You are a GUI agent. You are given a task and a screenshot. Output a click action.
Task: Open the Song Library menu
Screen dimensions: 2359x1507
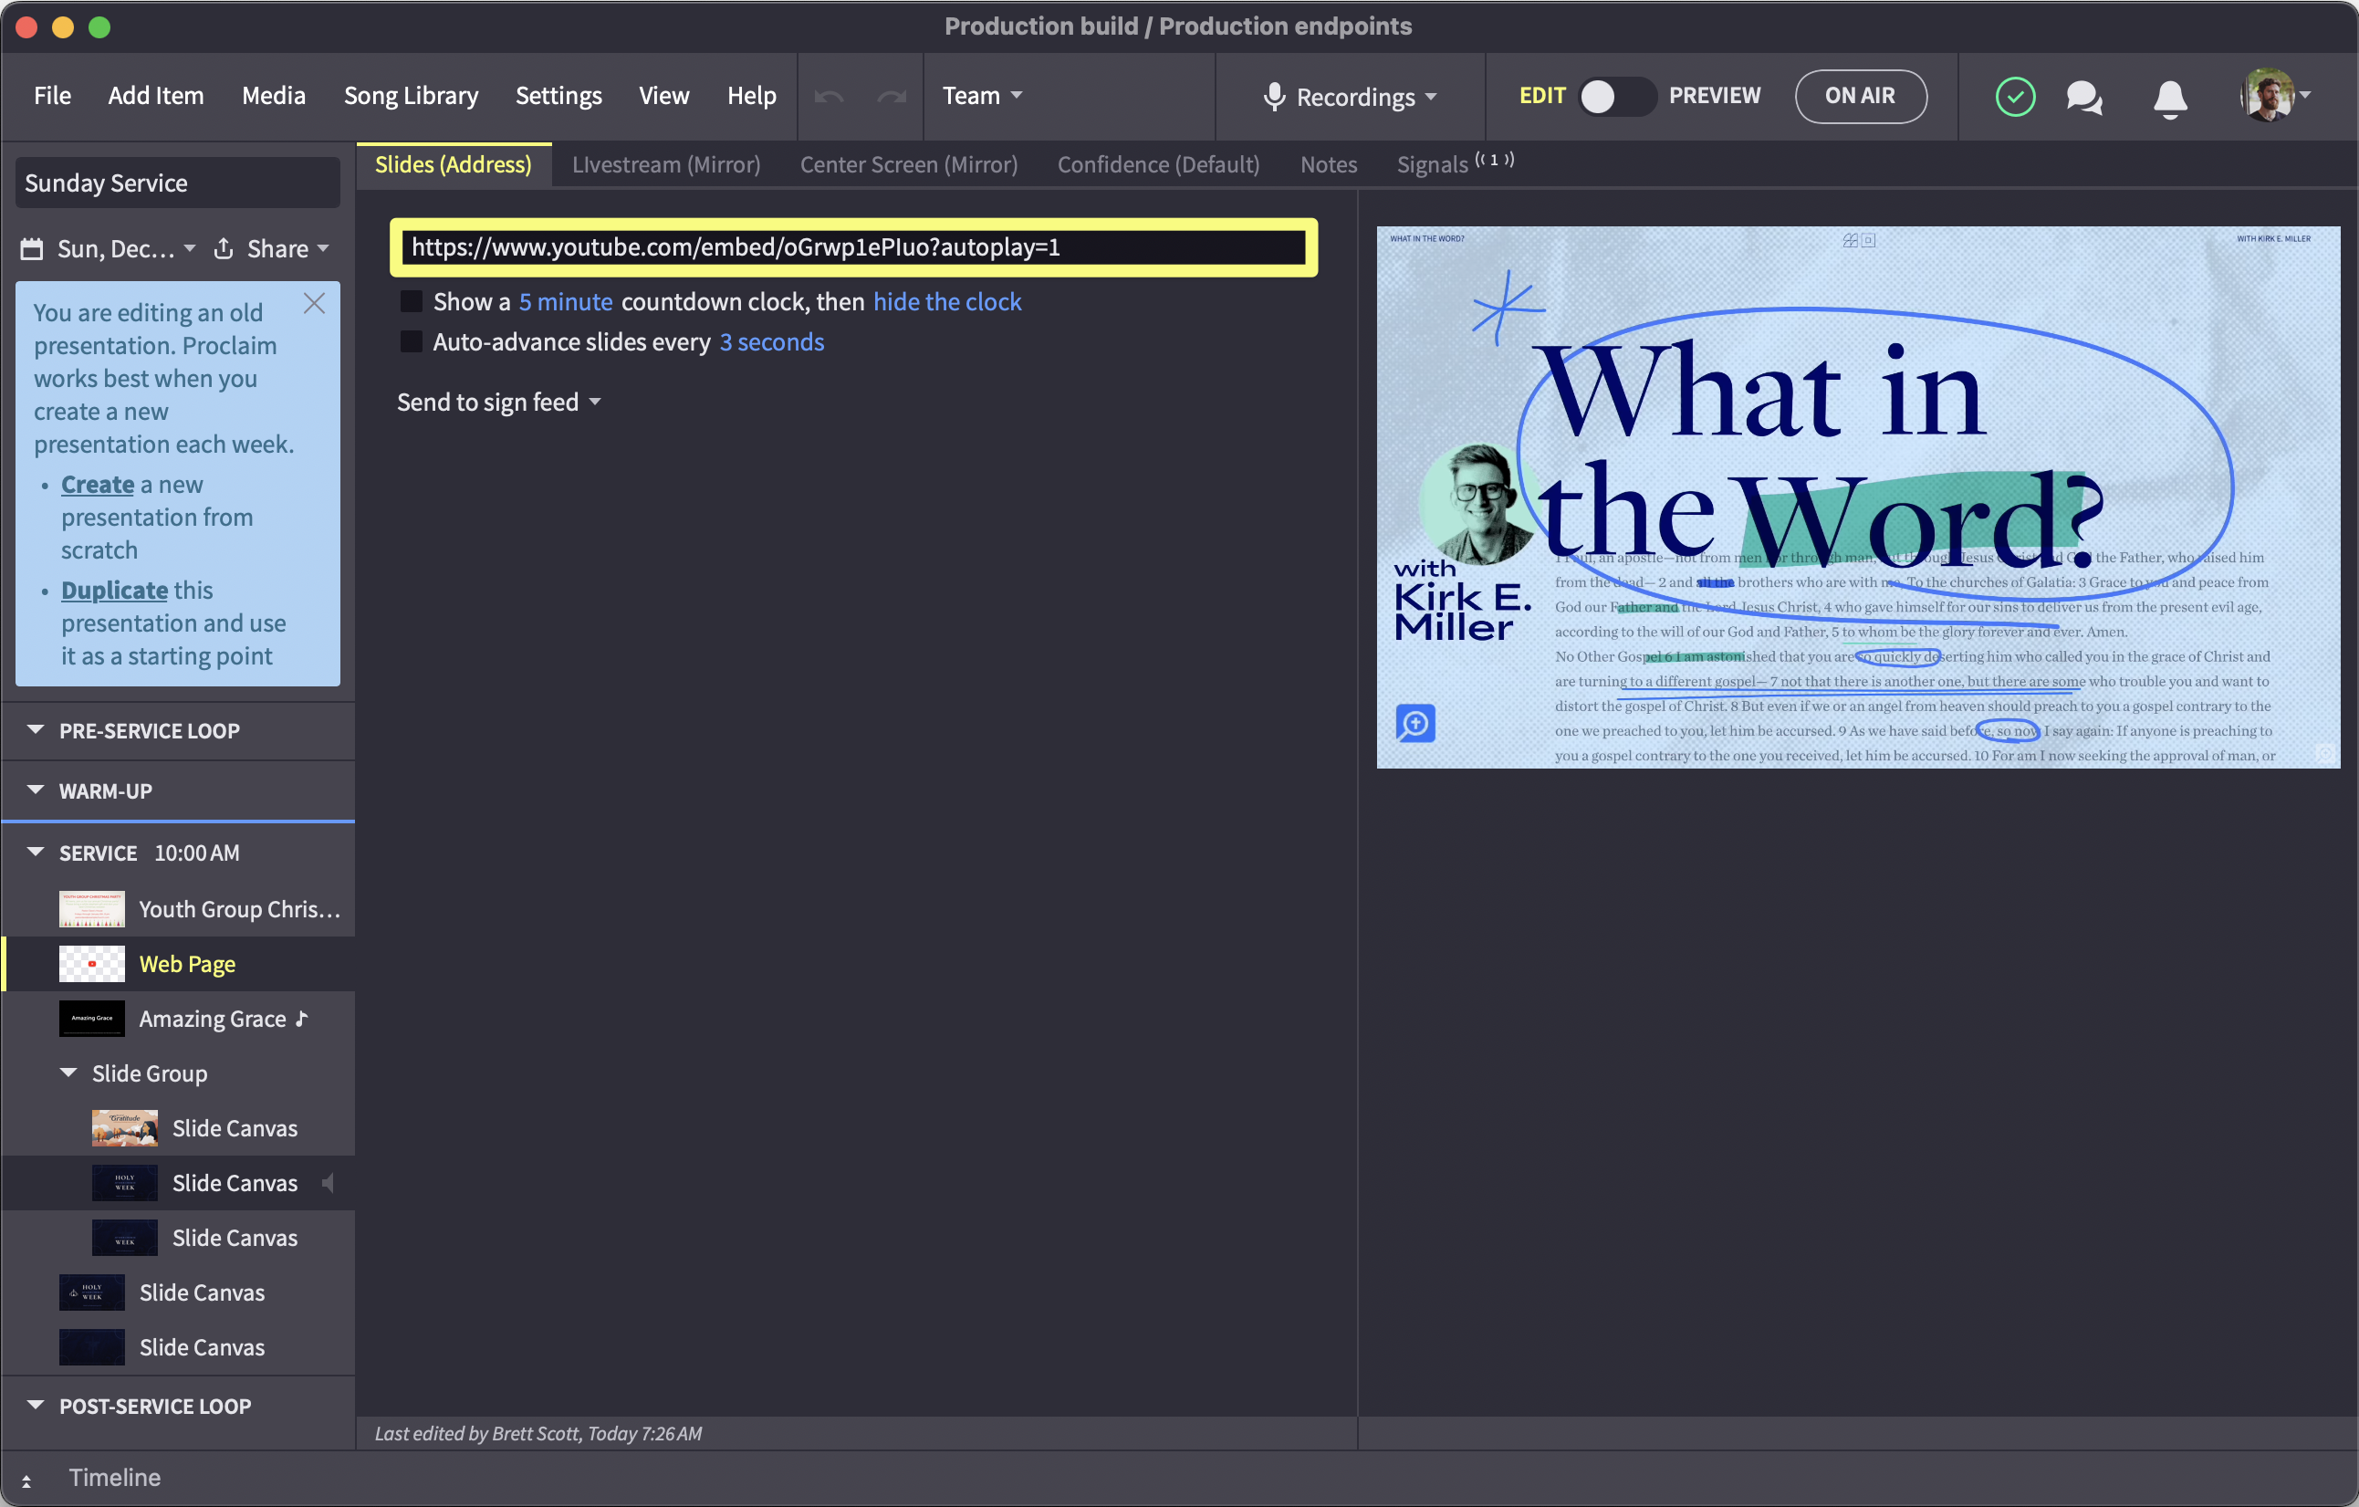pos(411,95)
